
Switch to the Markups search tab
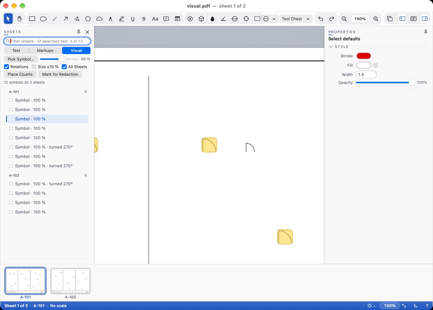coord(45,50)
